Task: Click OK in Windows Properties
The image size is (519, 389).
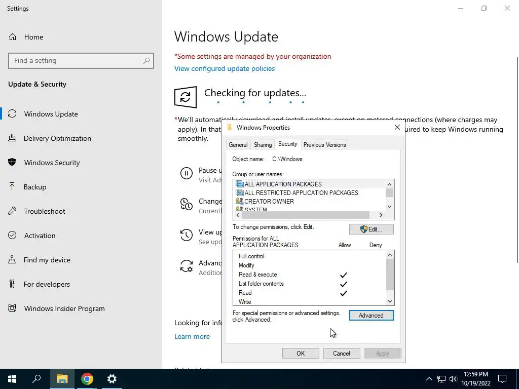Action: pos(301,353)
